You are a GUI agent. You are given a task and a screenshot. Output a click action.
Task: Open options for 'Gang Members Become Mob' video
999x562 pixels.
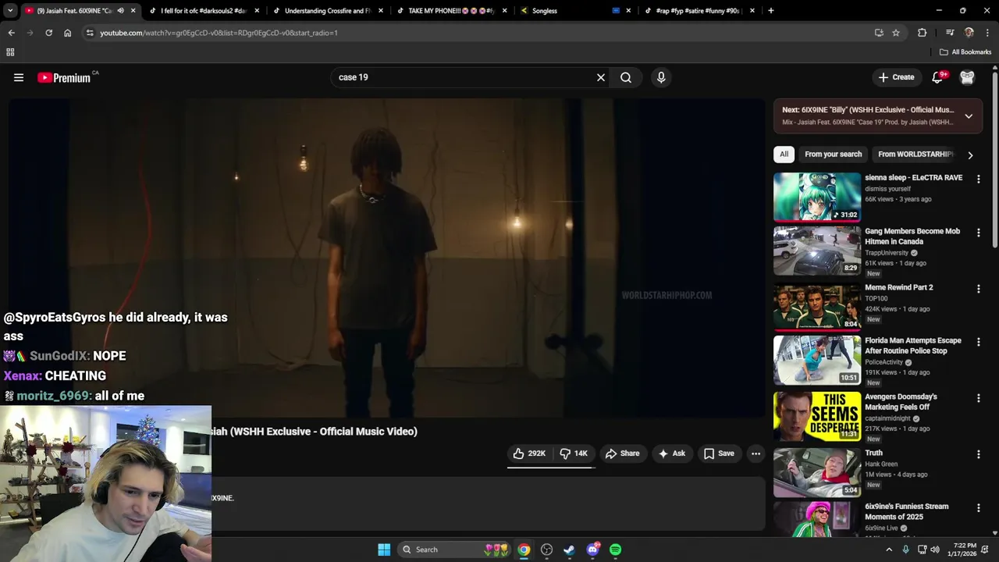coord(978,233)
